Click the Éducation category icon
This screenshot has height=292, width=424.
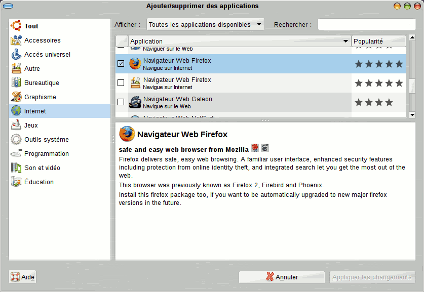pos(16,182)
